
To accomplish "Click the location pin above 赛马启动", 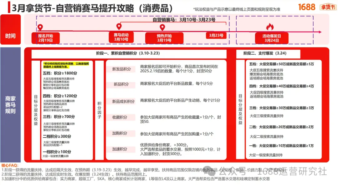I will [119, 27].
